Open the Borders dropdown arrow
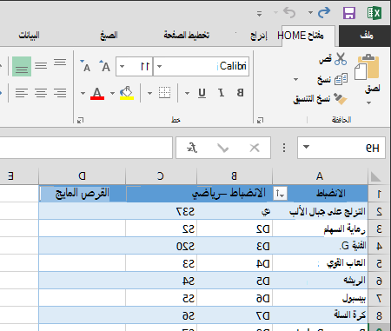Image resolution: width=391 pixels, height=331 pixels. (149, 93)
